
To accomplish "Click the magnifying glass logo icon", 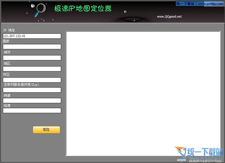I will tap(40, 10).
